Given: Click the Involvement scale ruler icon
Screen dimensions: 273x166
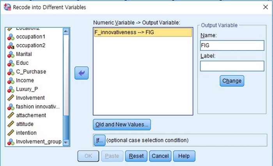Looking at the screenshot, I should coord(11,98).
